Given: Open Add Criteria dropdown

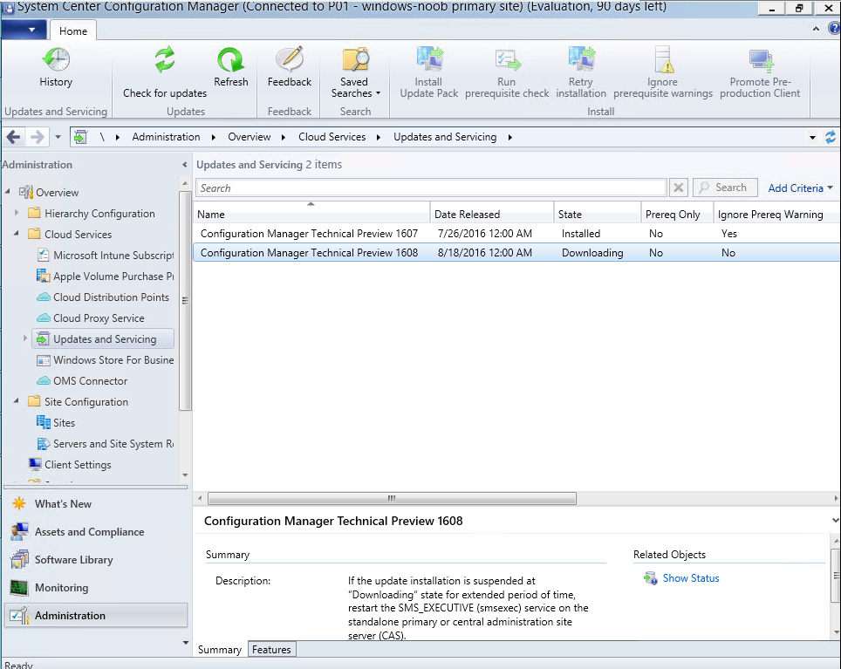Looking at the screenshot, I should (800, 188).
